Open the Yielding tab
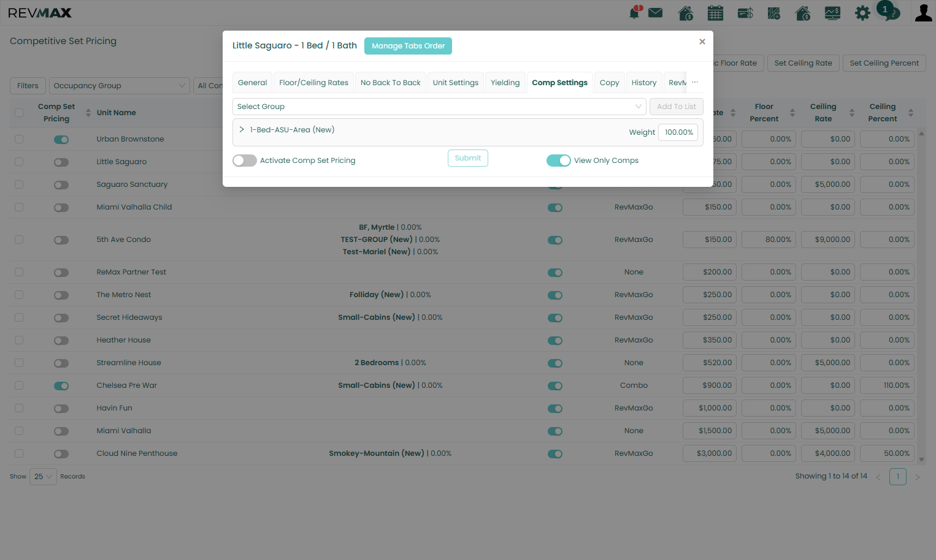 [x=505, y=83]
